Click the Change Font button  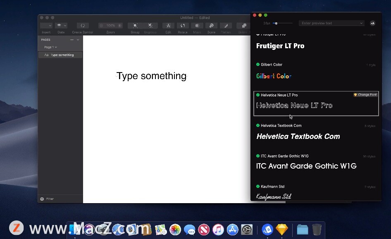(x=365, y=95)
